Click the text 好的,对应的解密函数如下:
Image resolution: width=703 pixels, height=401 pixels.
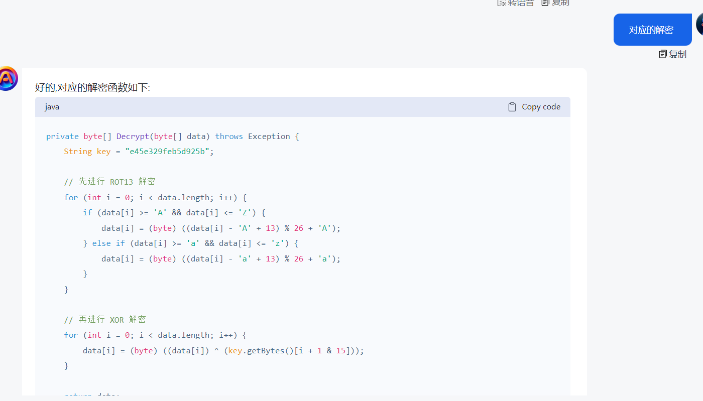(x=92, y=88)
